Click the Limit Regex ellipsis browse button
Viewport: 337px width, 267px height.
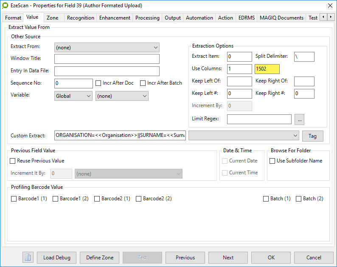click(x=300, y=119)
